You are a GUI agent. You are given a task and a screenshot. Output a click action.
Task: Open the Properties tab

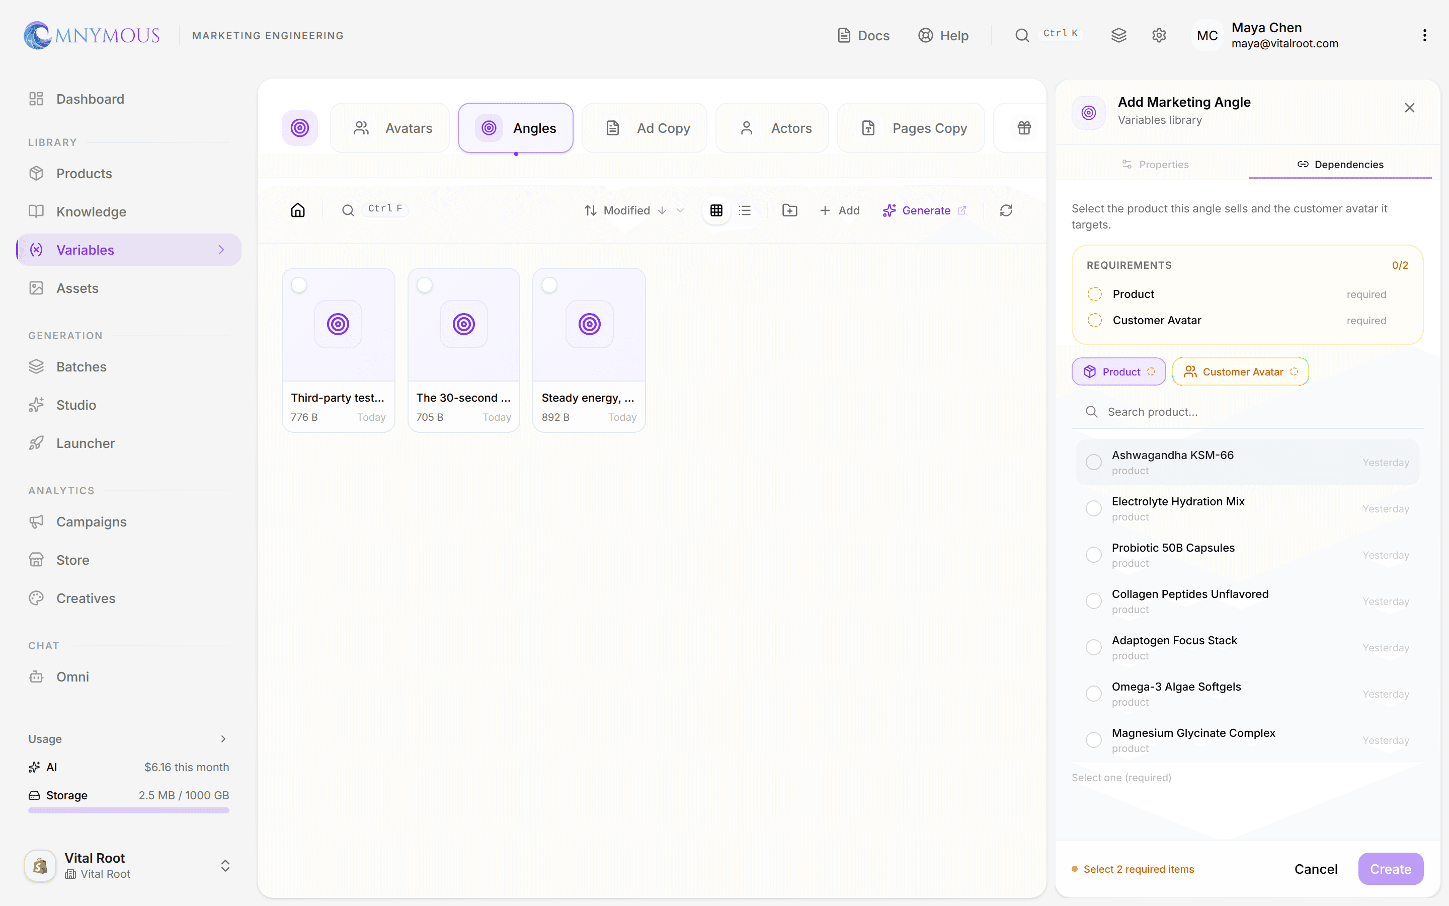click(x=1155, y=164)
